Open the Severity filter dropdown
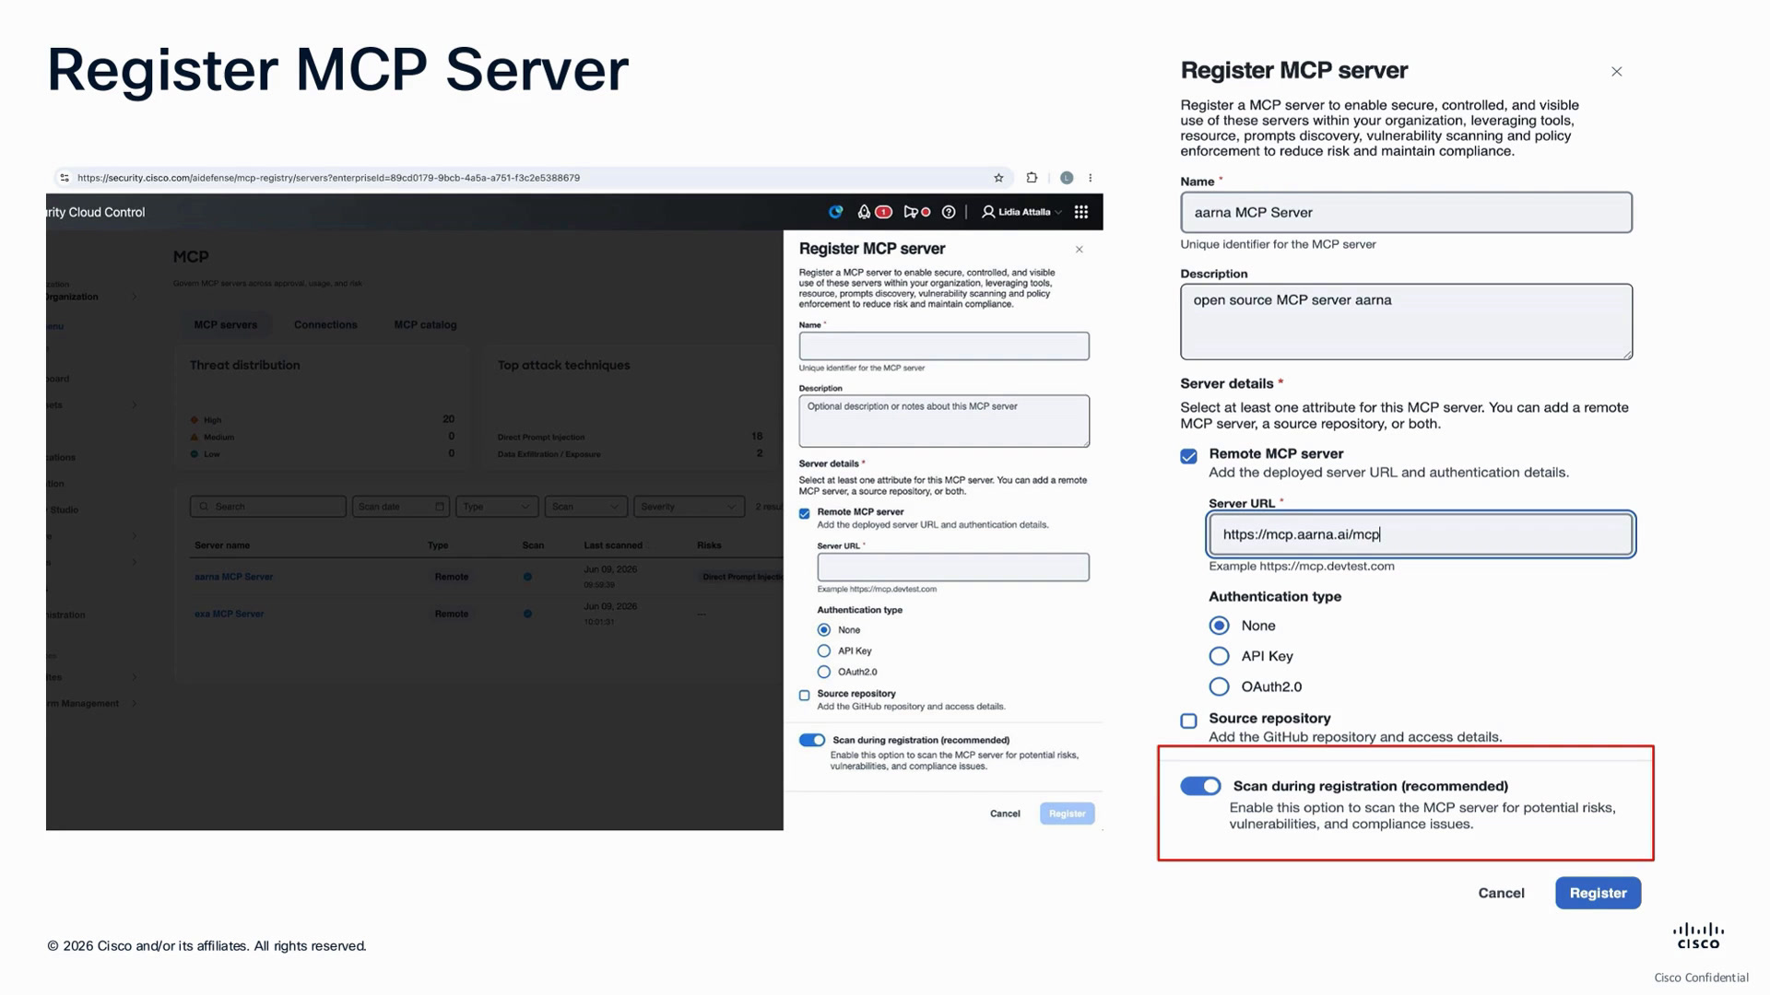 [689, 507]
